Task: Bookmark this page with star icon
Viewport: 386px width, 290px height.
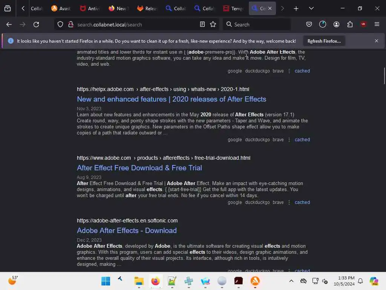Action: click(x=213, y=25)
